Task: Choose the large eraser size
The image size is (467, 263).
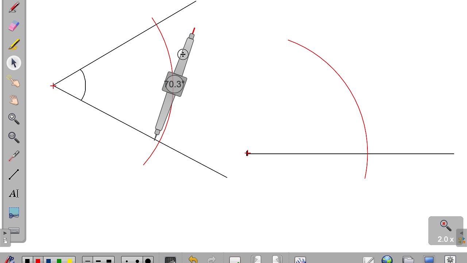Action: [148, 260]
